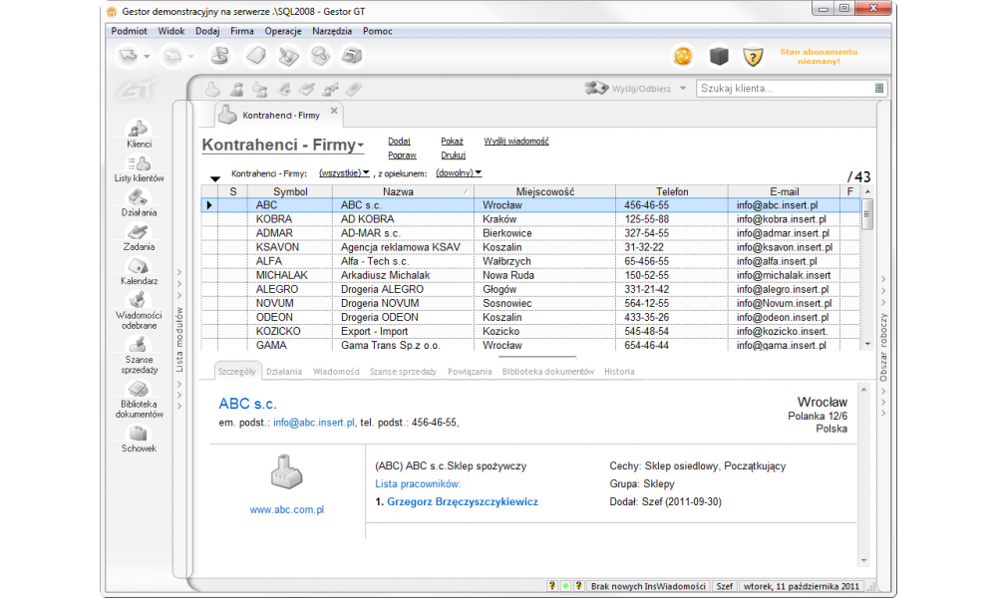
Task: Open Szanse sprzedaży module in the left sidebar
Action: [x=139, y=355]
